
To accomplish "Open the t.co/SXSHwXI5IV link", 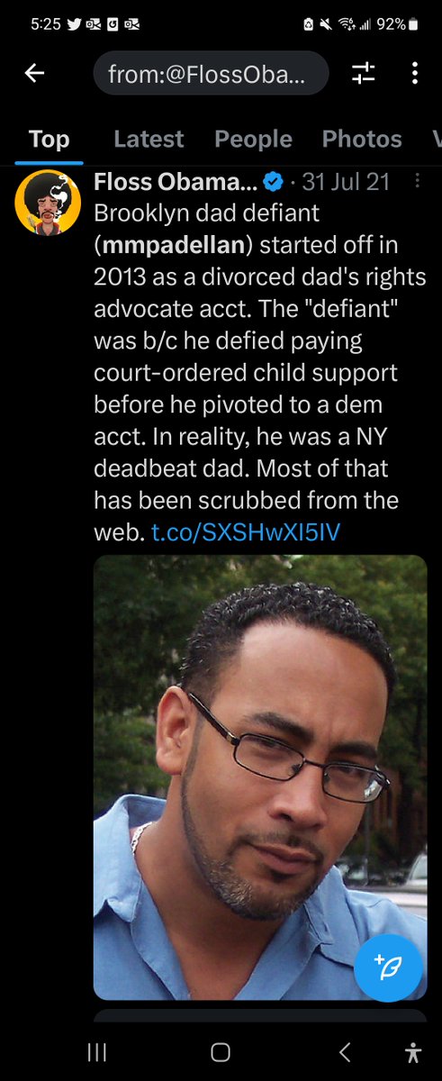I will 246,532.
